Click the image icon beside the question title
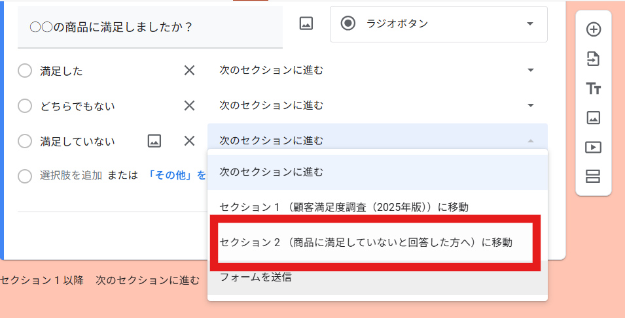The height and width of the screenshot is (318, 625). click(x=306, y=24)
